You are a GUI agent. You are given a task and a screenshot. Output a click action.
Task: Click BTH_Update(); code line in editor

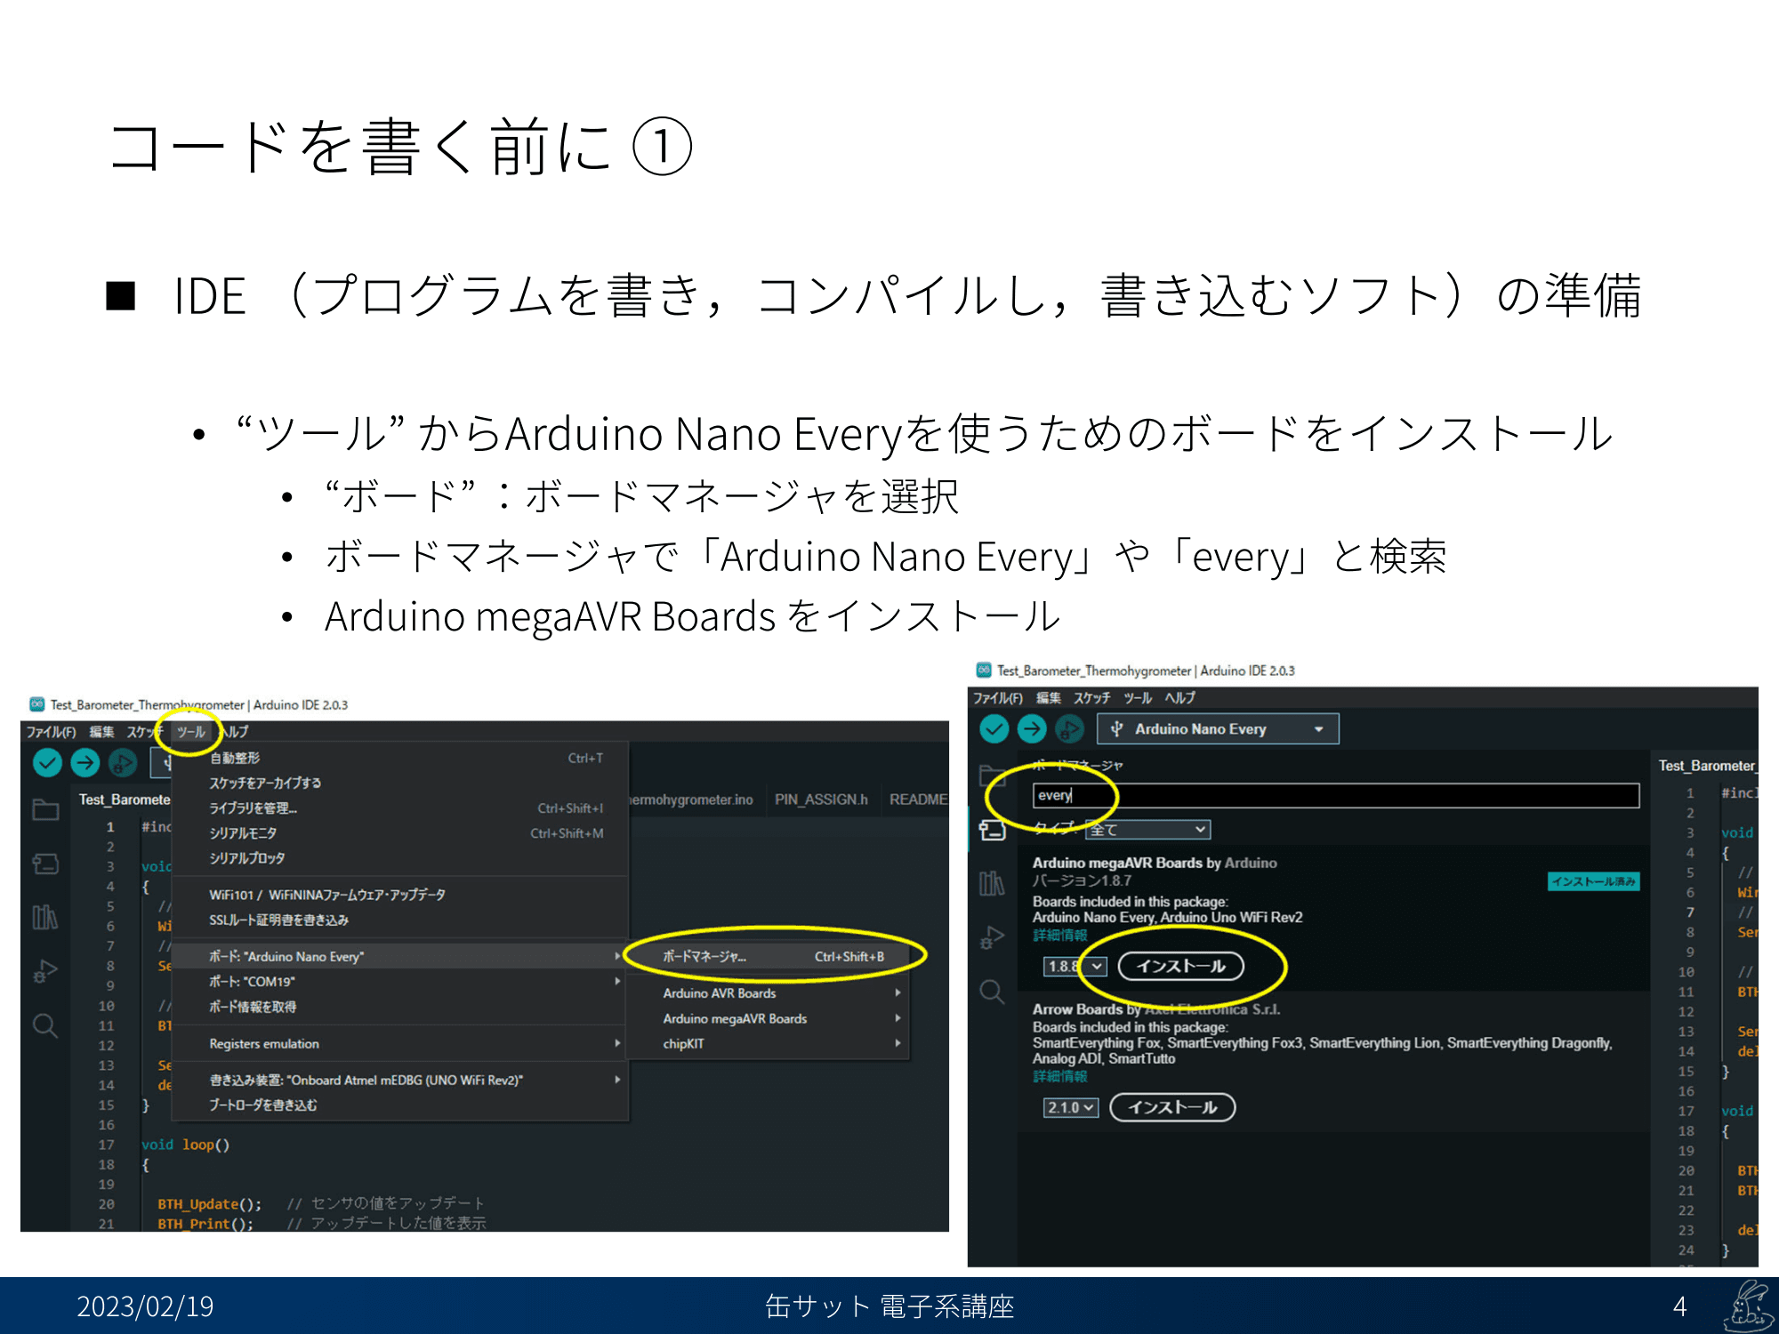click(209, 1204)
